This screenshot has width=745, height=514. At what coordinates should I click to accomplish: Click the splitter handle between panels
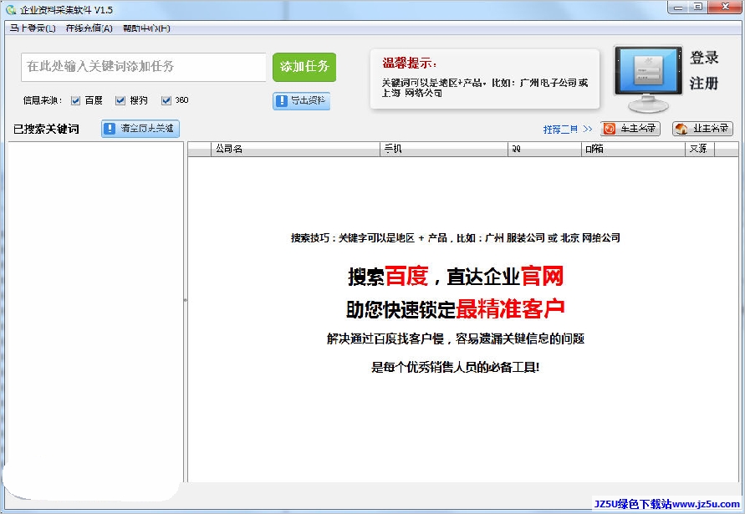click(x=186, y=300)
